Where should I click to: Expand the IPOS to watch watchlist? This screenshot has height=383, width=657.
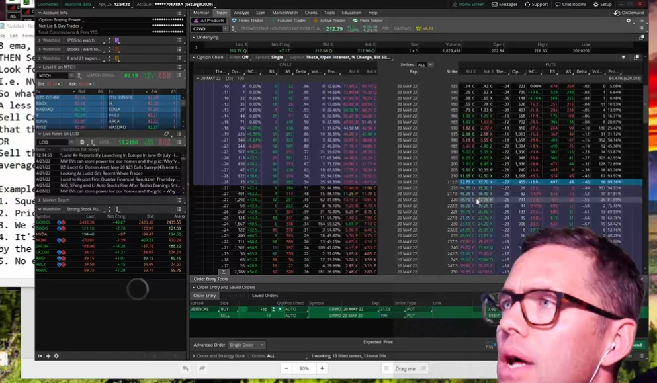pyautogui.click(x=40, y=40)
